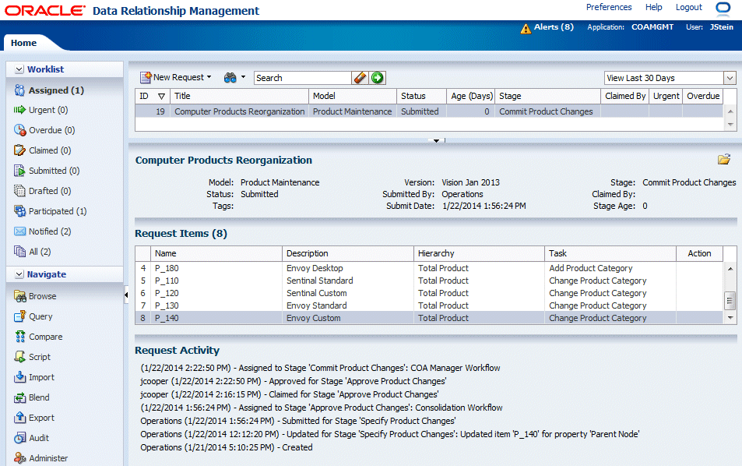Open the Overdue worklist item
Viewport: 742px width, 466px height.
pos(51,130)
